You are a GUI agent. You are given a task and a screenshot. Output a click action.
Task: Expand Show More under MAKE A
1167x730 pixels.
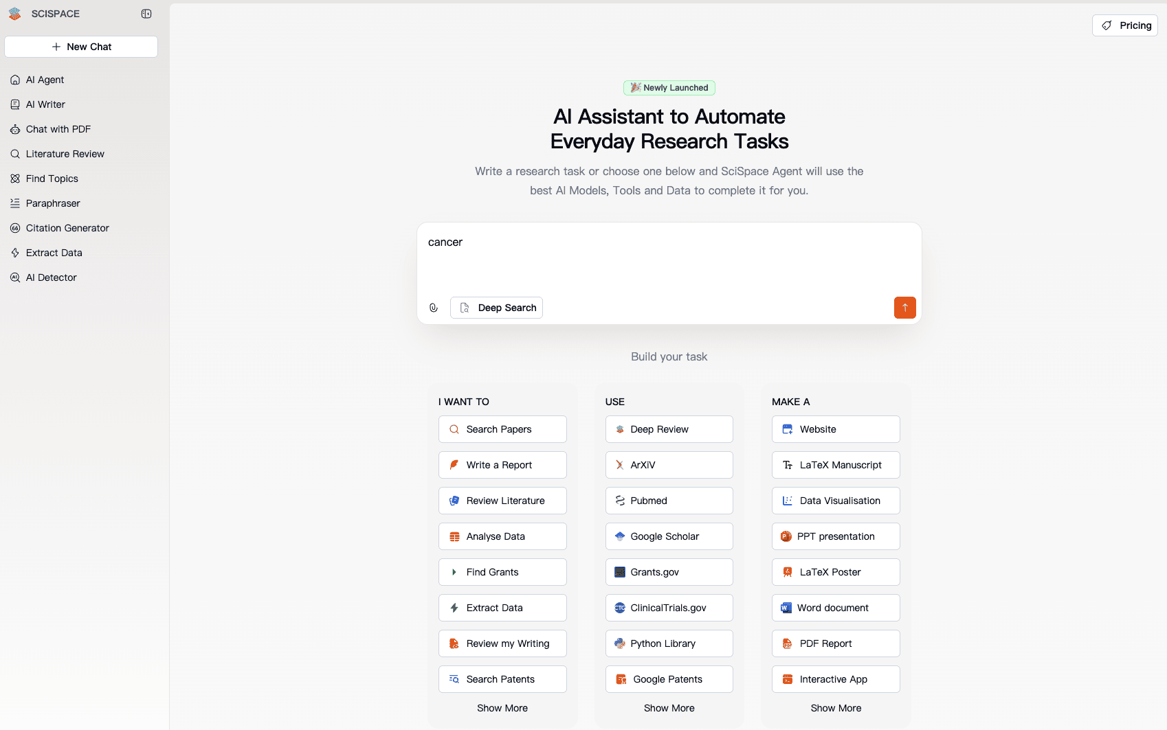836,708
